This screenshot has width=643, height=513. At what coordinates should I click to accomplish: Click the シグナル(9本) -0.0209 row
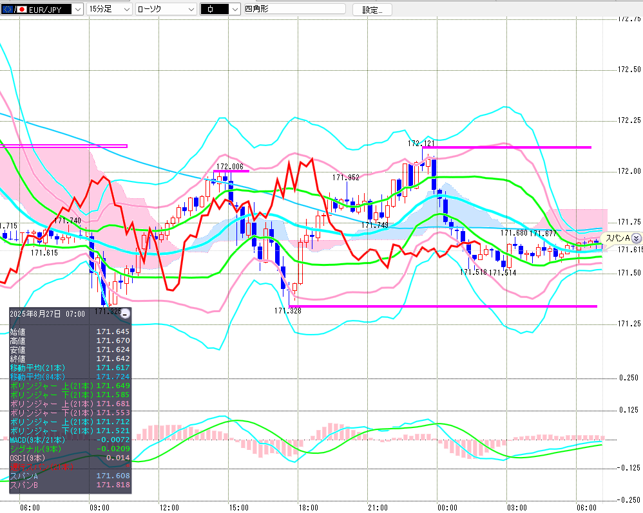click(70, 449)
